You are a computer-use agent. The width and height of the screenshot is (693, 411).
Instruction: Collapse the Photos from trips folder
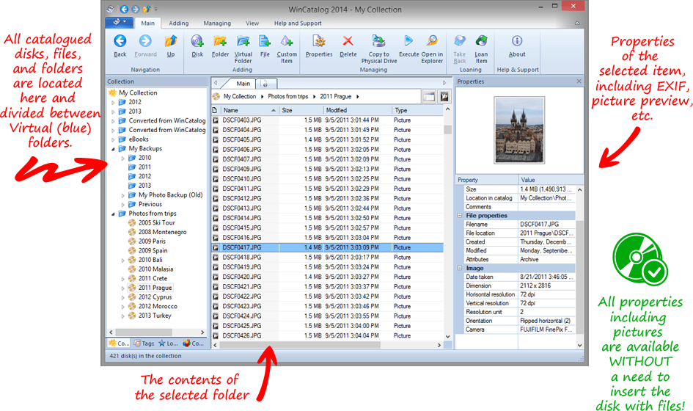[113, 214]
